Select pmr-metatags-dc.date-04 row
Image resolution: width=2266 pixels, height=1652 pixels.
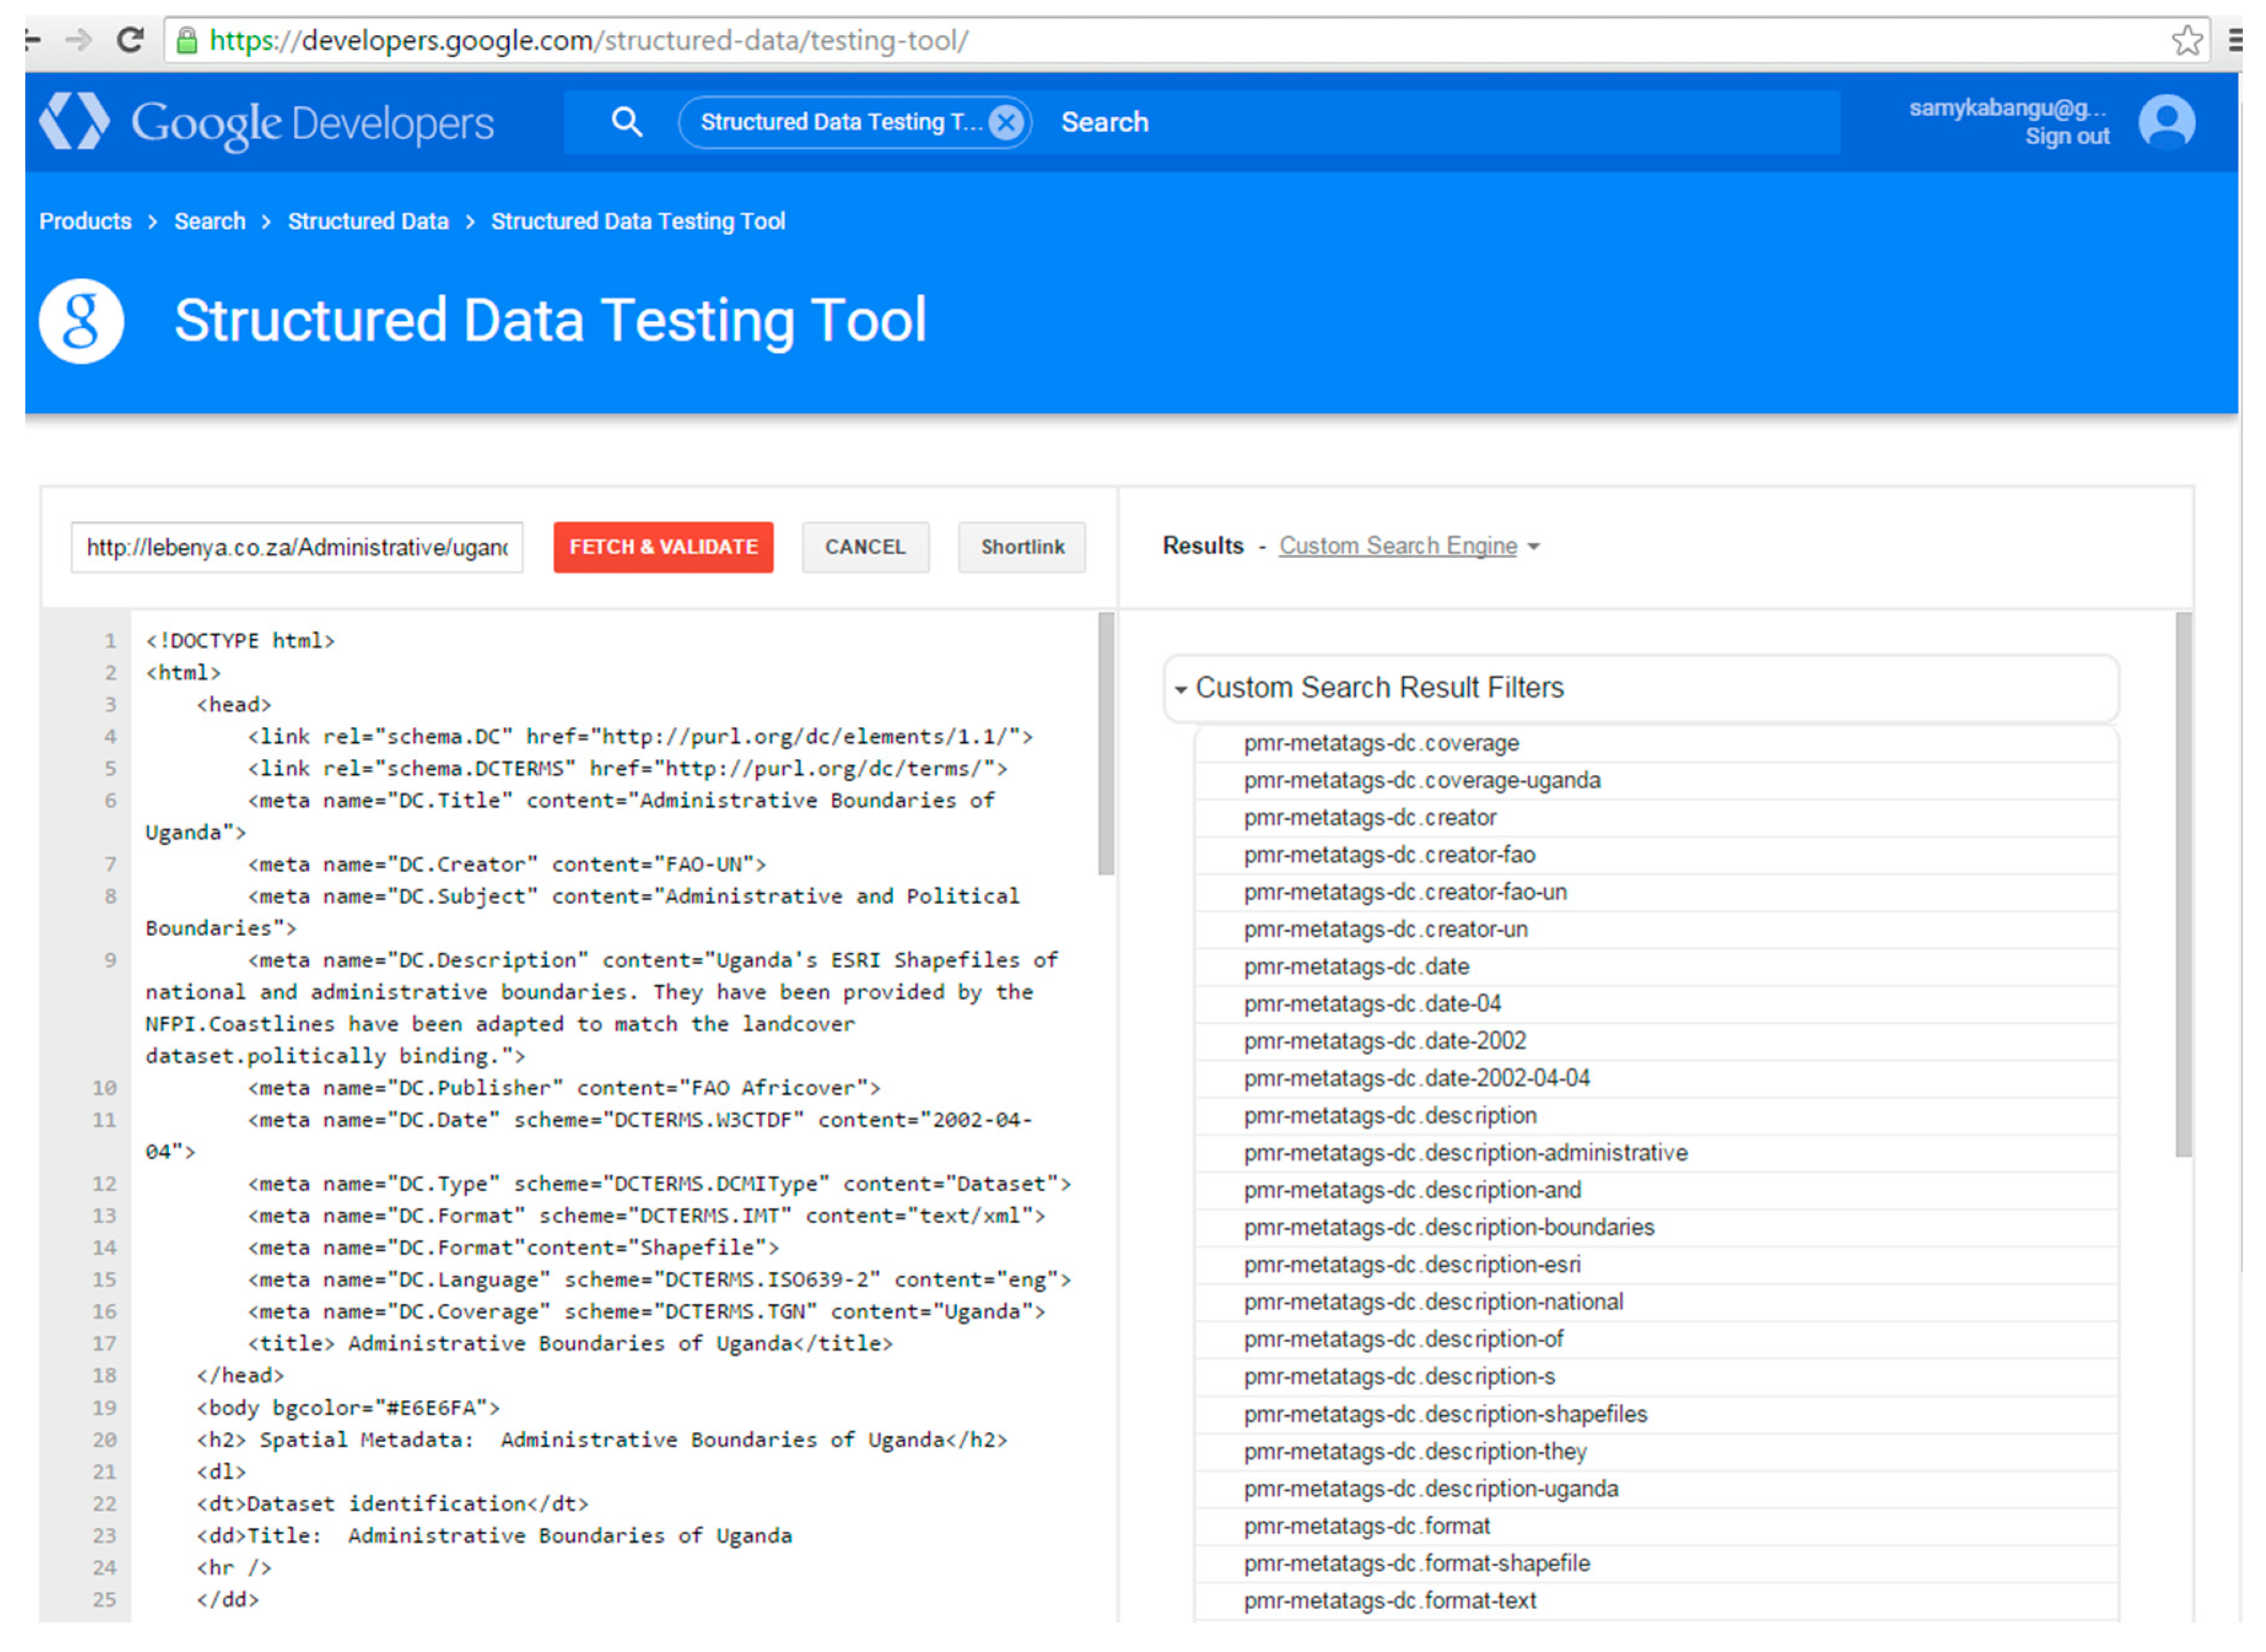click(x=1656, y=1004)
